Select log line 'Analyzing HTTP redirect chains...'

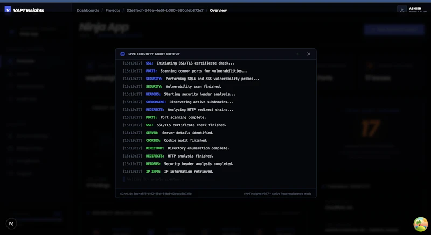pyautogui.click(x=200, y=109)
